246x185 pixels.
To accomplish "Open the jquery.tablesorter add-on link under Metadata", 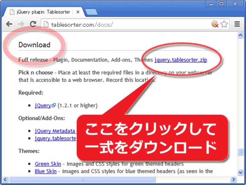I will point(56,138).
